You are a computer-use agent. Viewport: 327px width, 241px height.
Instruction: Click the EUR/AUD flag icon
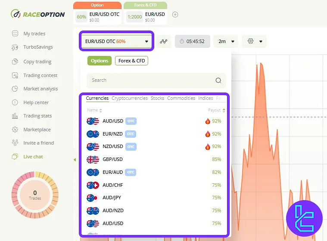point(93,172)
